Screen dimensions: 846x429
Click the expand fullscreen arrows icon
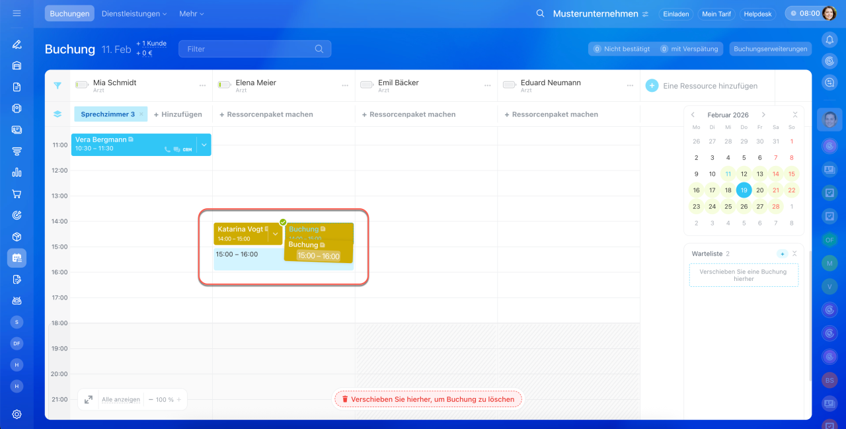pos(88,399)
